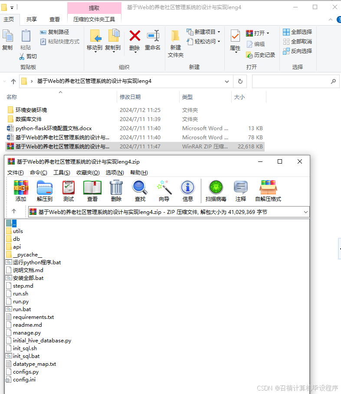Image resolution: width=341 pixels, height=394 pixels.
Task: Open the Comment (注释) icon
Action: [240, 191]
